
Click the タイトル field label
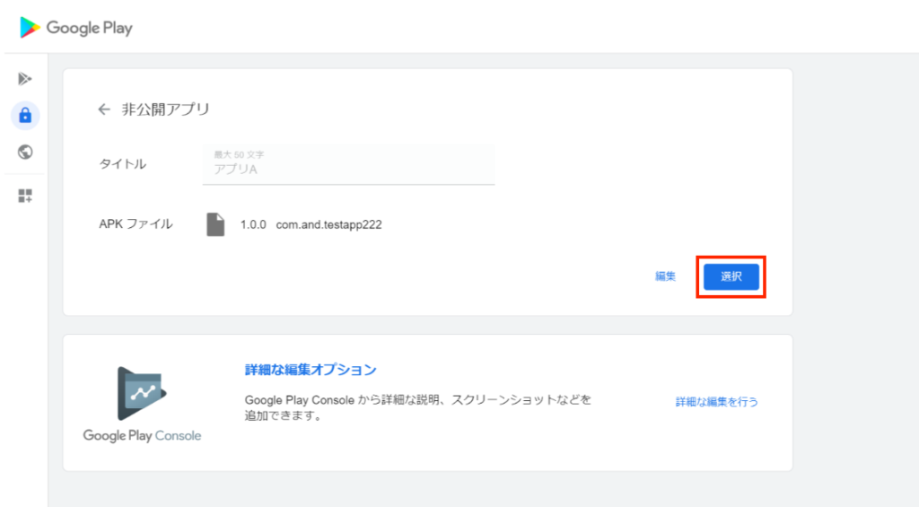122,164
